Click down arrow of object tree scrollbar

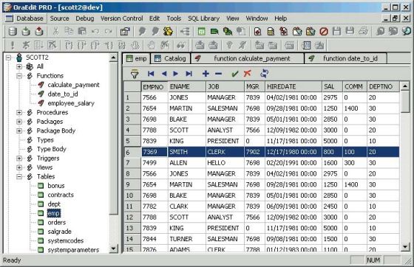pos(114,248)
